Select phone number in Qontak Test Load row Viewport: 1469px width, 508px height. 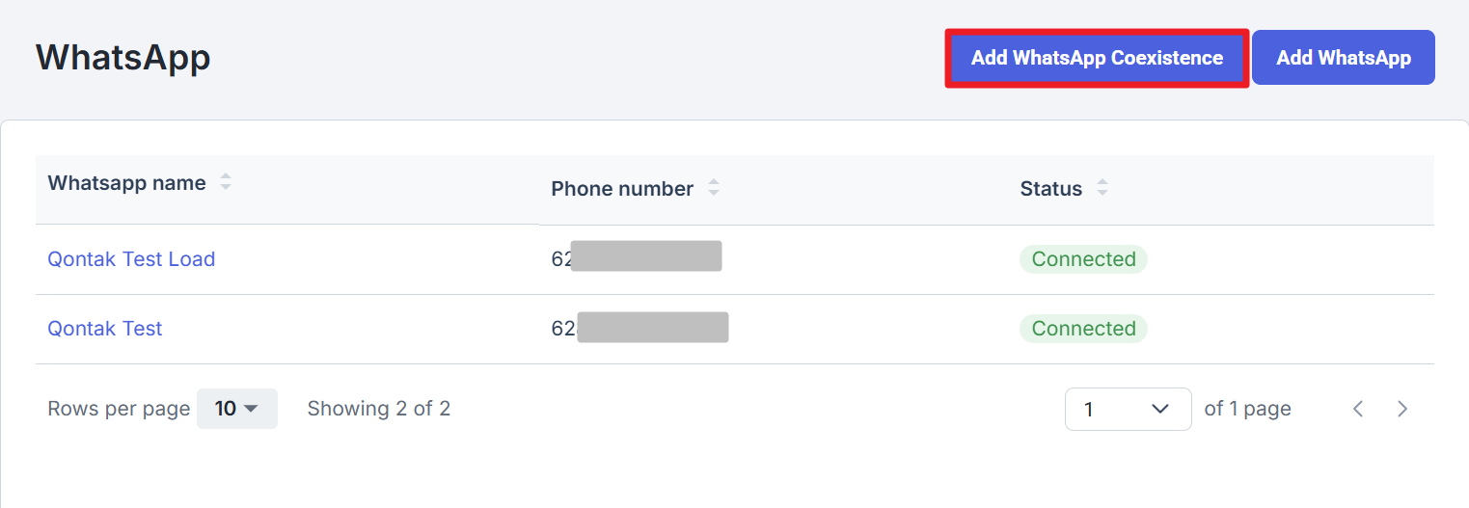click(x=637, y=257)
